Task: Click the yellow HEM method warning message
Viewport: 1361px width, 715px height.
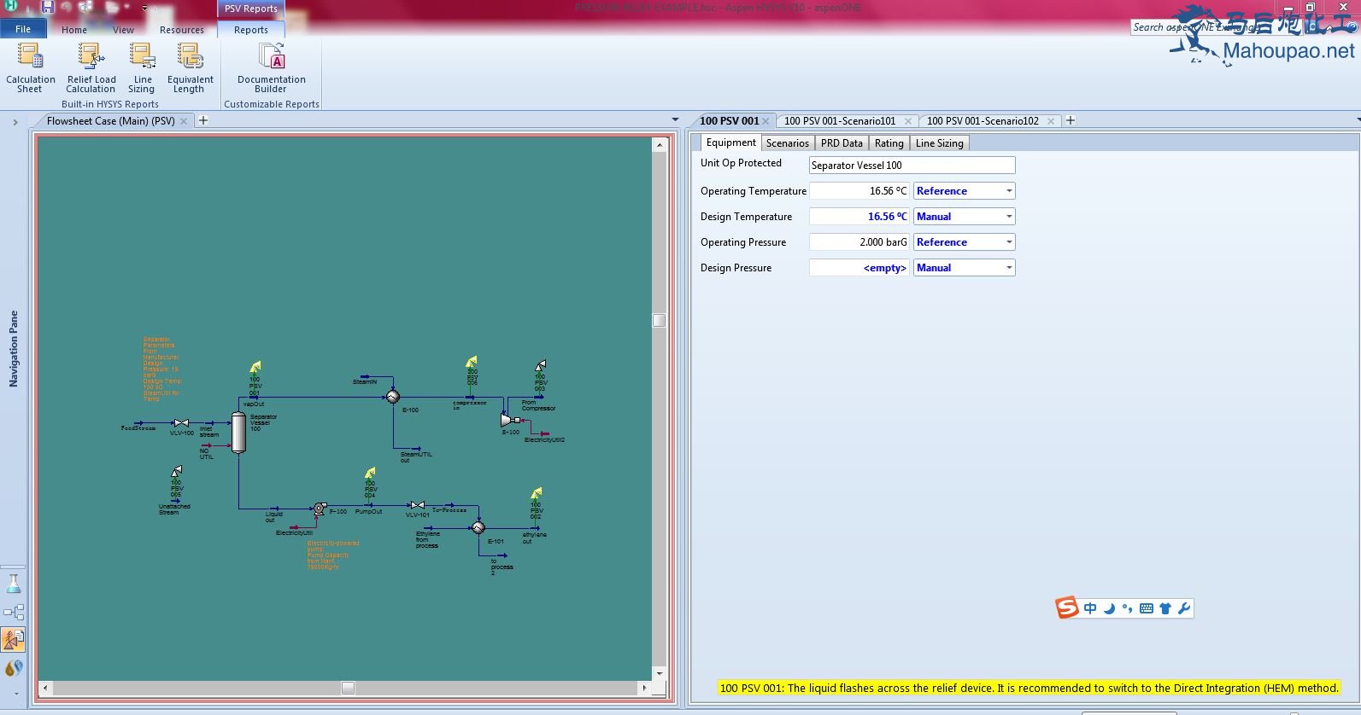Action: (x=1029, y=688)
